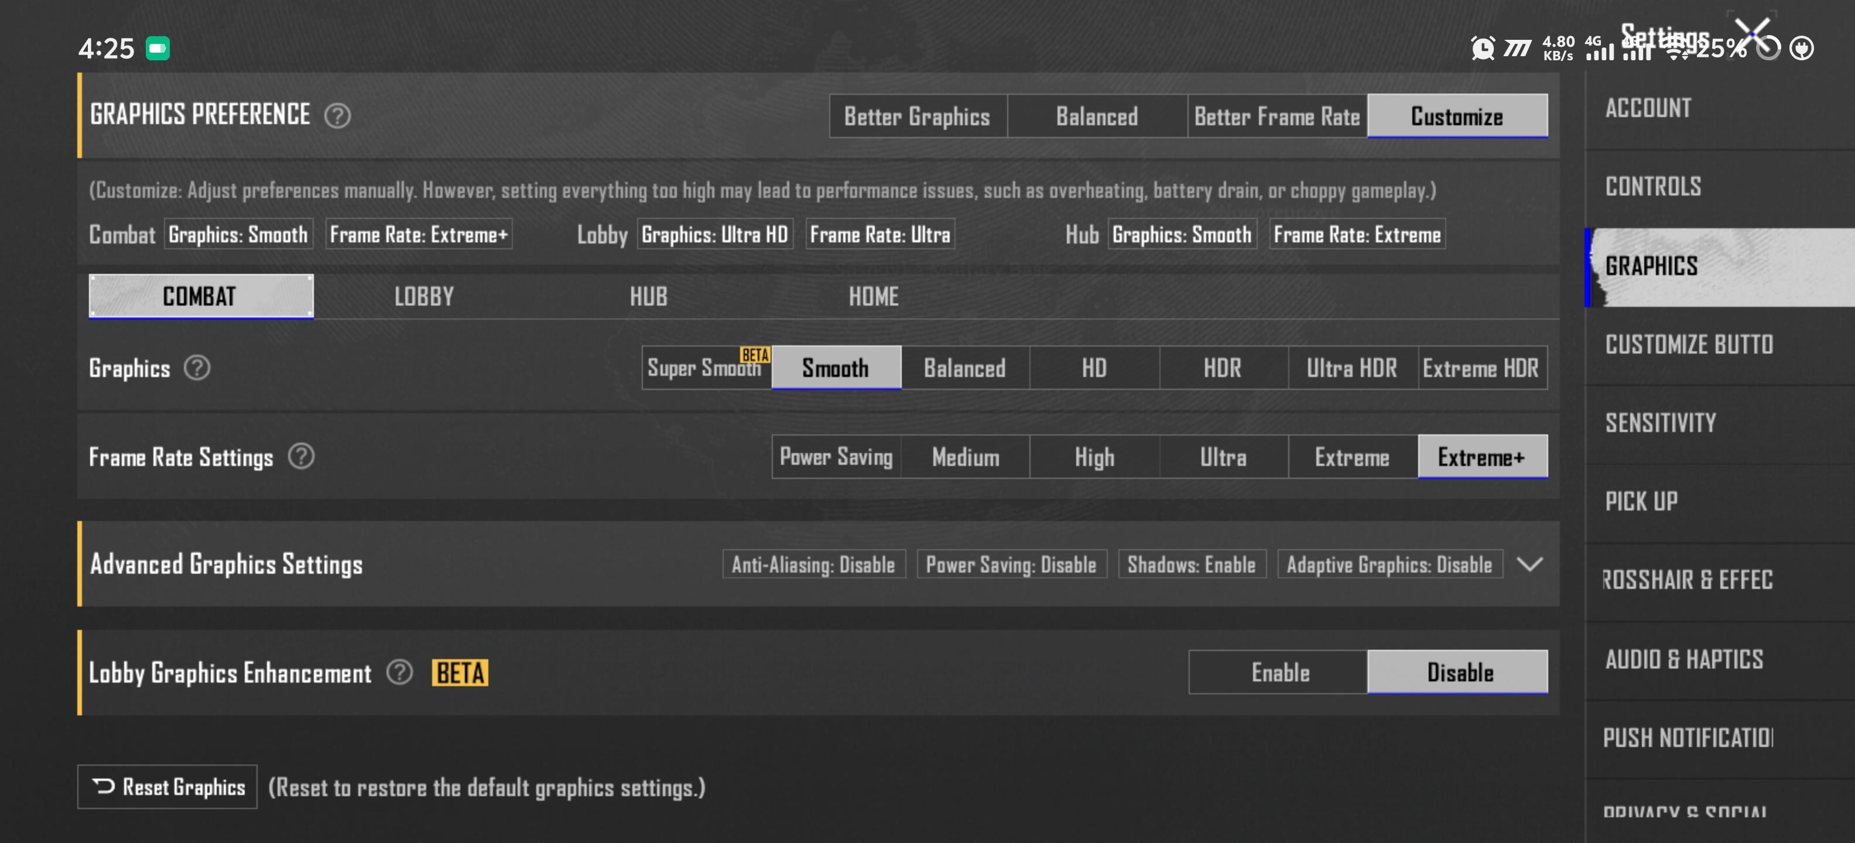
Task: Tap the alarm clock status icon
Action: [x=1482, y=48]
